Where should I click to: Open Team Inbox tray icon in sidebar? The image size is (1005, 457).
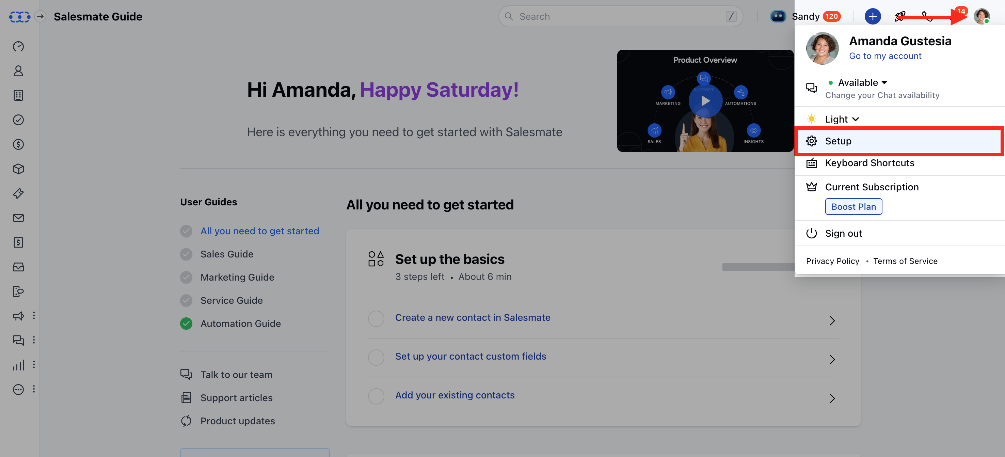18,267
